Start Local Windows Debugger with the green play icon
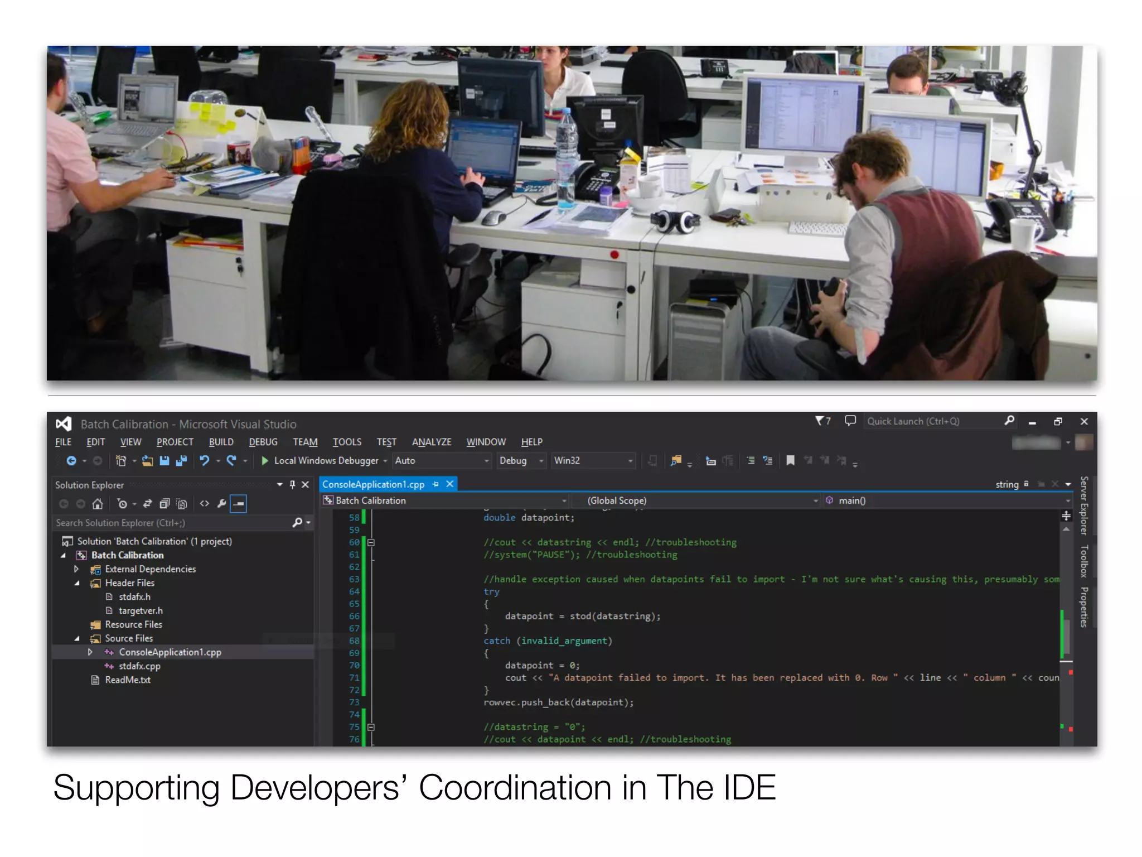 pos(265,461)
